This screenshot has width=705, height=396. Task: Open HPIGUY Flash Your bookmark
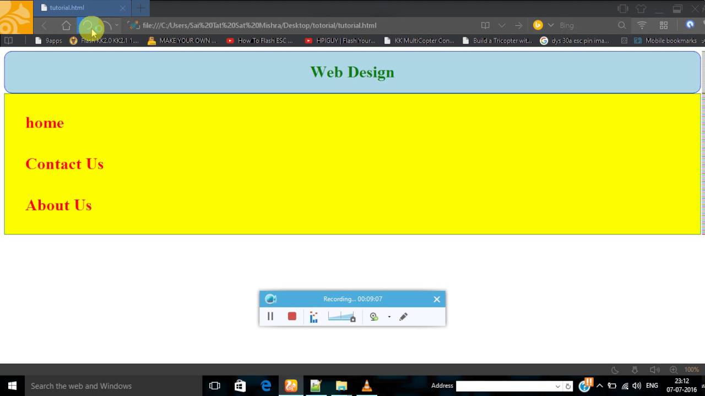coord(340,41)
